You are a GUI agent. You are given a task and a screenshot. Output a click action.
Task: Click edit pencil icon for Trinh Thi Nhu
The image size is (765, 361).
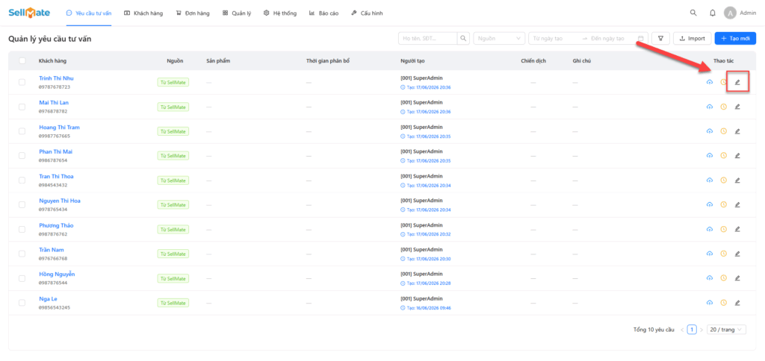pos(737,82)
